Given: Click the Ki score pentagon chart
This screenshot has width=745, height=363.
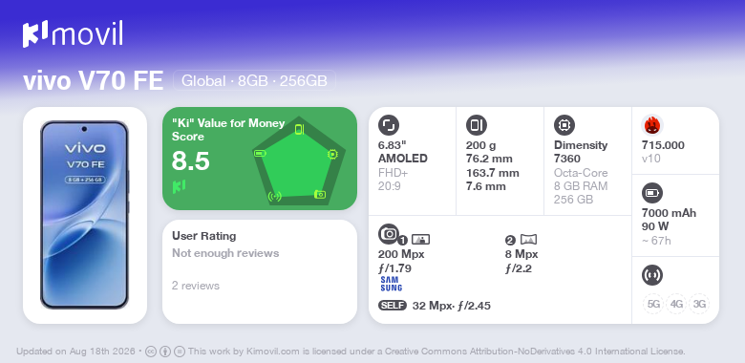Looking at the screenshot, I should [299, 160].
